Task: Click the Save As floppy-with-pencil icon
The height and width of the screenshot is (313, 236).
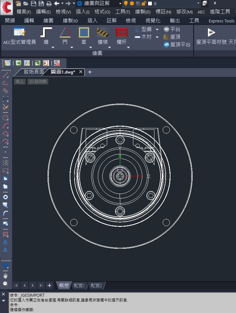Action: pyautogui.click(x=41, y=4)
